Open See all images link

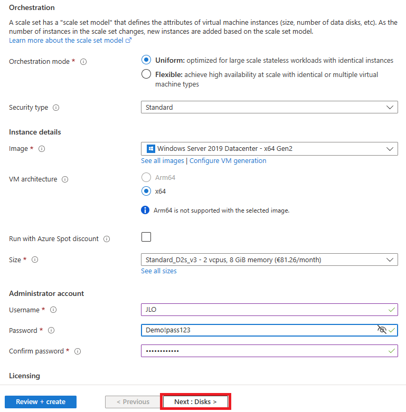pyautogui.click(x=163, y=161)
